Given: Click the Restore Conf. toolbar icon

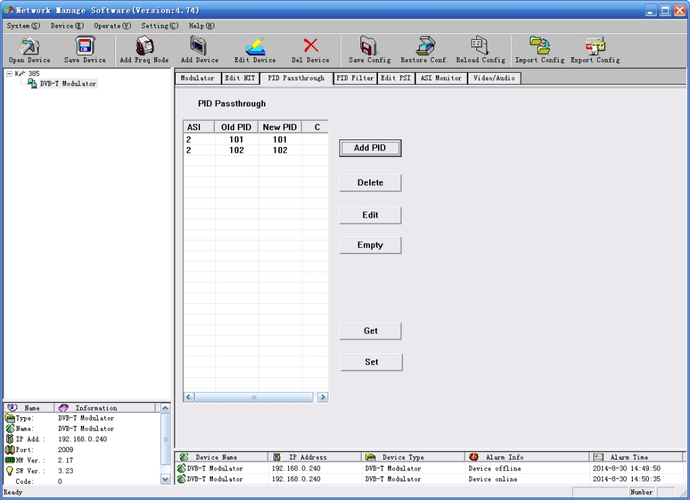Looking at the screenshot, I should 425,46.
